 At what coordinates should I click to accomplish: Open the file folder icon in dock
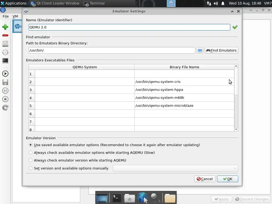[x=170, y=198]
